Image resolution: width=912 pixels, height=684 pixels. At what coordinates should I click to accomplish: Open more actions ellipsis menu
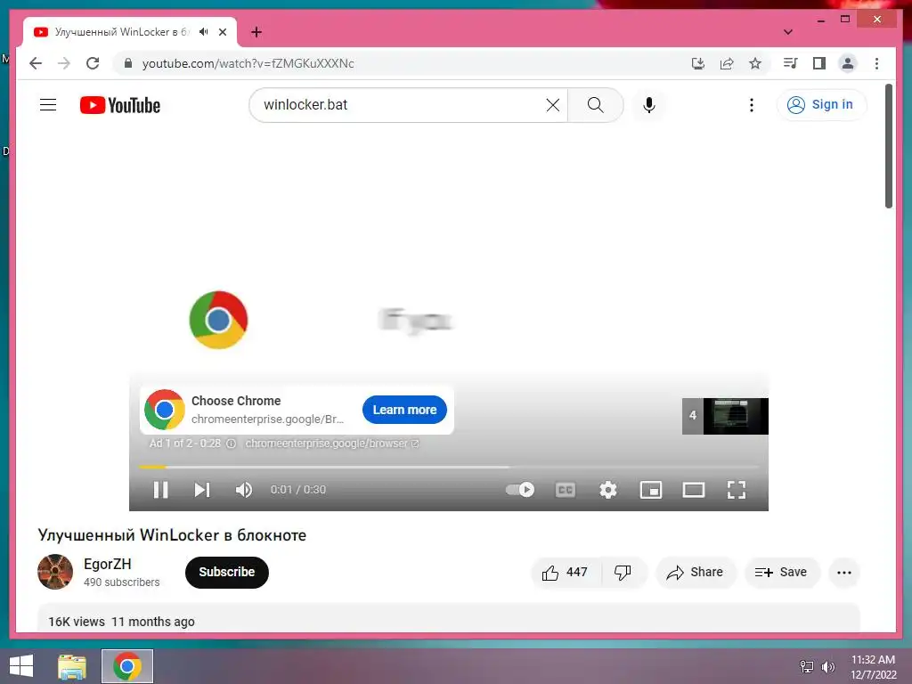point(844,573)
